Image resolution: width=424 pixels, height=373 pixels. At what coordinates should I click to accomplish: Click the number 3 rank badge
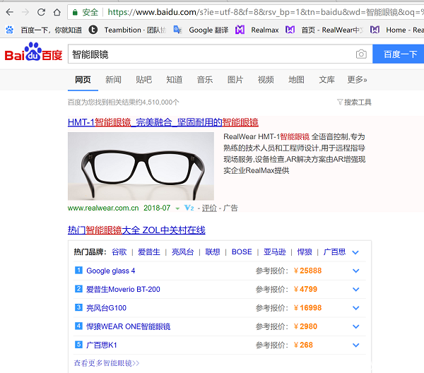tap(78, 307)
